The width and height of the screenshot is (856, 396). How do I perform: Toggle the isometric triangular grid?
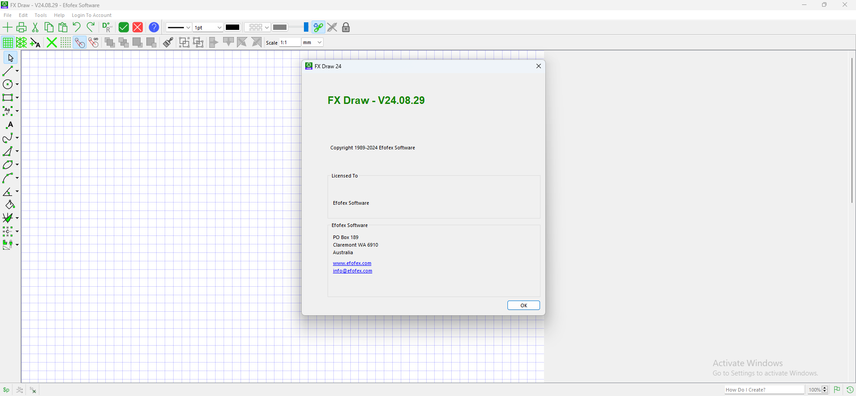coord(21,42)
